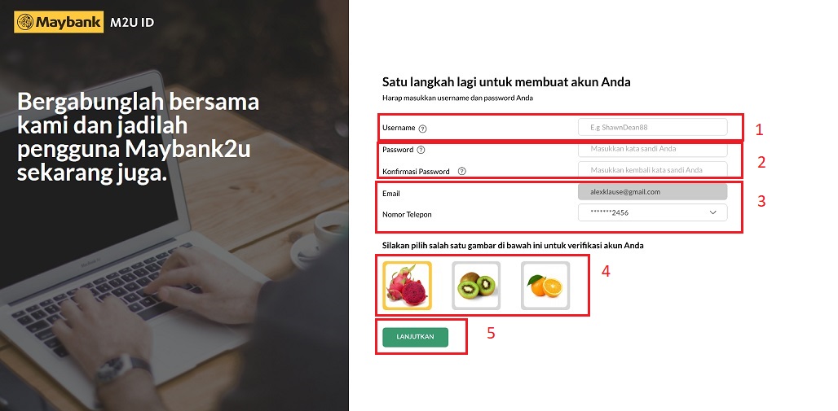This screenshot has height=411, width=838.
Task: Click the red annotation number 1
Action: pos(760,129)
